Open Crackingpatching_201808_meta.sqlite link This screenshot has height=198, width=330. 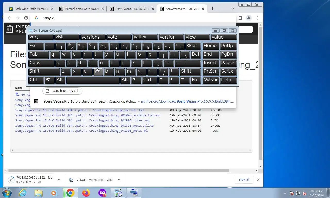[x=84, y=126]
